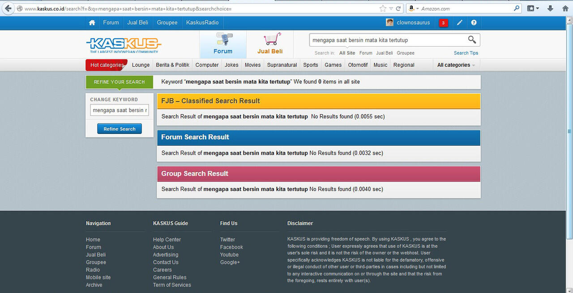Open footer Home link
Image resolution: width=573 pixels, height=293 pixels.
pos(93,240)
